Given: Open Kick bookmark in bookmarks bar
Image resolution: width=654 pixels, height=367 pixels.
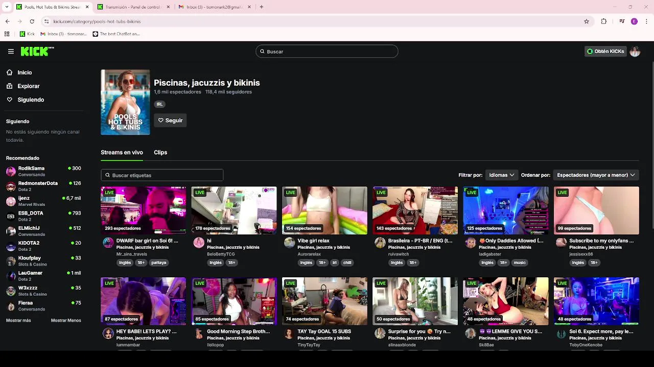Looking at the screenshot, I should click(x=27, y=34).
